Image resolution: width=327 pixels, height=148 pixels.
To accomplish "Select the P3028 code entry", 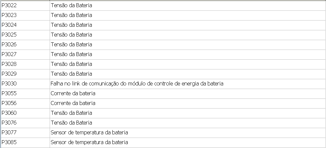I will click(x=9, y=64).
